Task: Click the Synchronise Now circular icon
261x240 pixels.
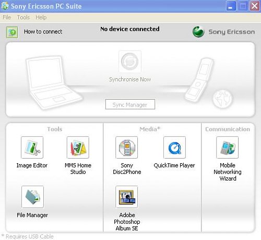Action: click(130, 62)
